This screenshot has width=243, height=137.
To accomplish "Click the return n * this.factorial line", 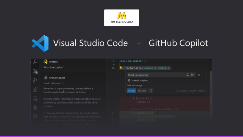I will [x=155, y=109].
